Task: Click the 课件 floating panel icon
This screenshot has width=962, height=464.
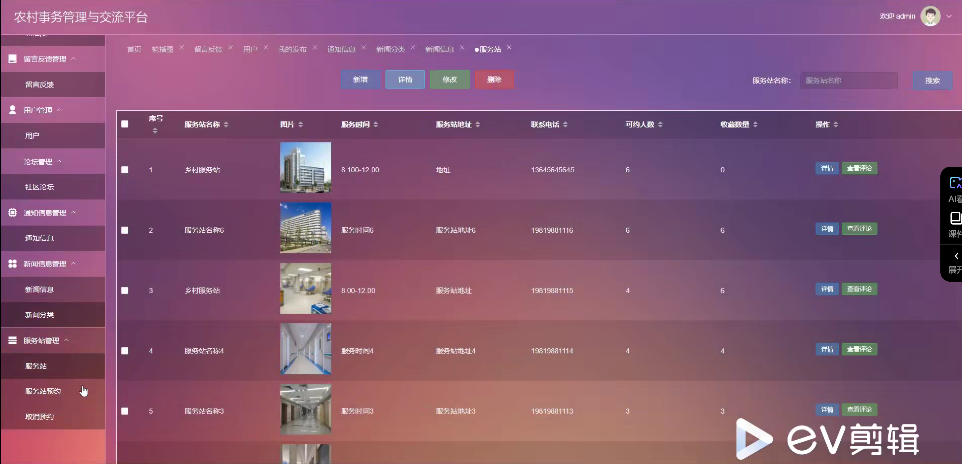Action: click(955, 218)
